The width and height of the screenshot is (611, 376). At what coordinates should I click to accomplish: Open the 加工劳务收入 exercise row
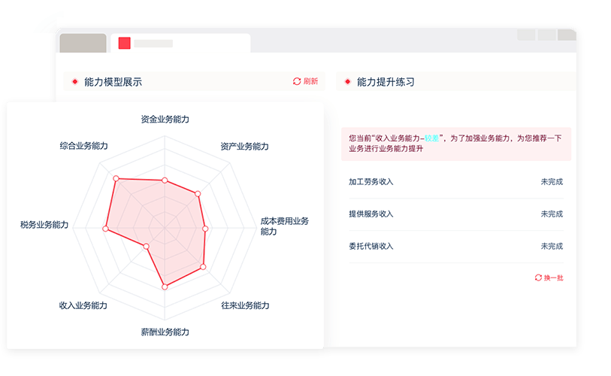(455, 182)
